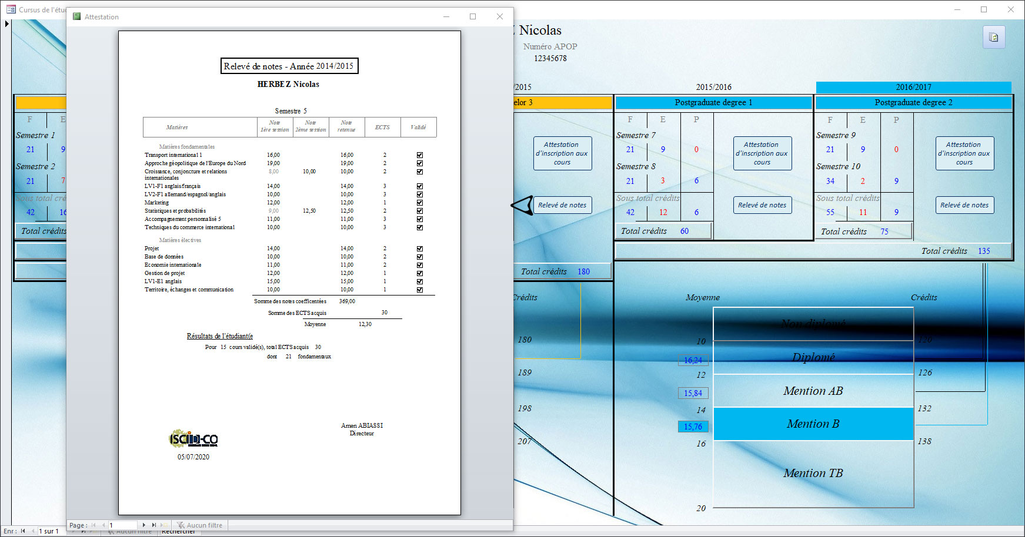Click Aucun filtre in Attestation navigation bar
Screen dimensions: 1025x537
[x=205, y=525]
